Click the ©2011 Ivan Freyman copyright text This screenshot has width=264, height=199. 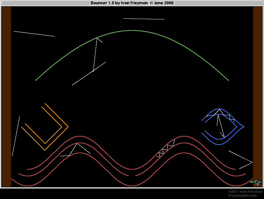(245, 192)
